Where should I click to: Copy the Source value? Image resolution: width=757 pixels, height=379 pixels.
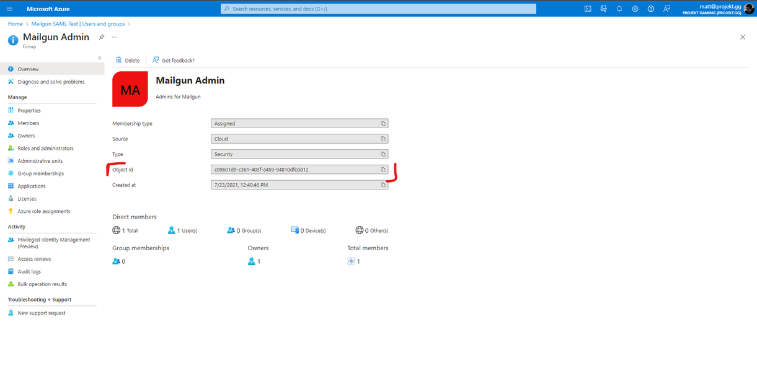[x=383, y=139]
